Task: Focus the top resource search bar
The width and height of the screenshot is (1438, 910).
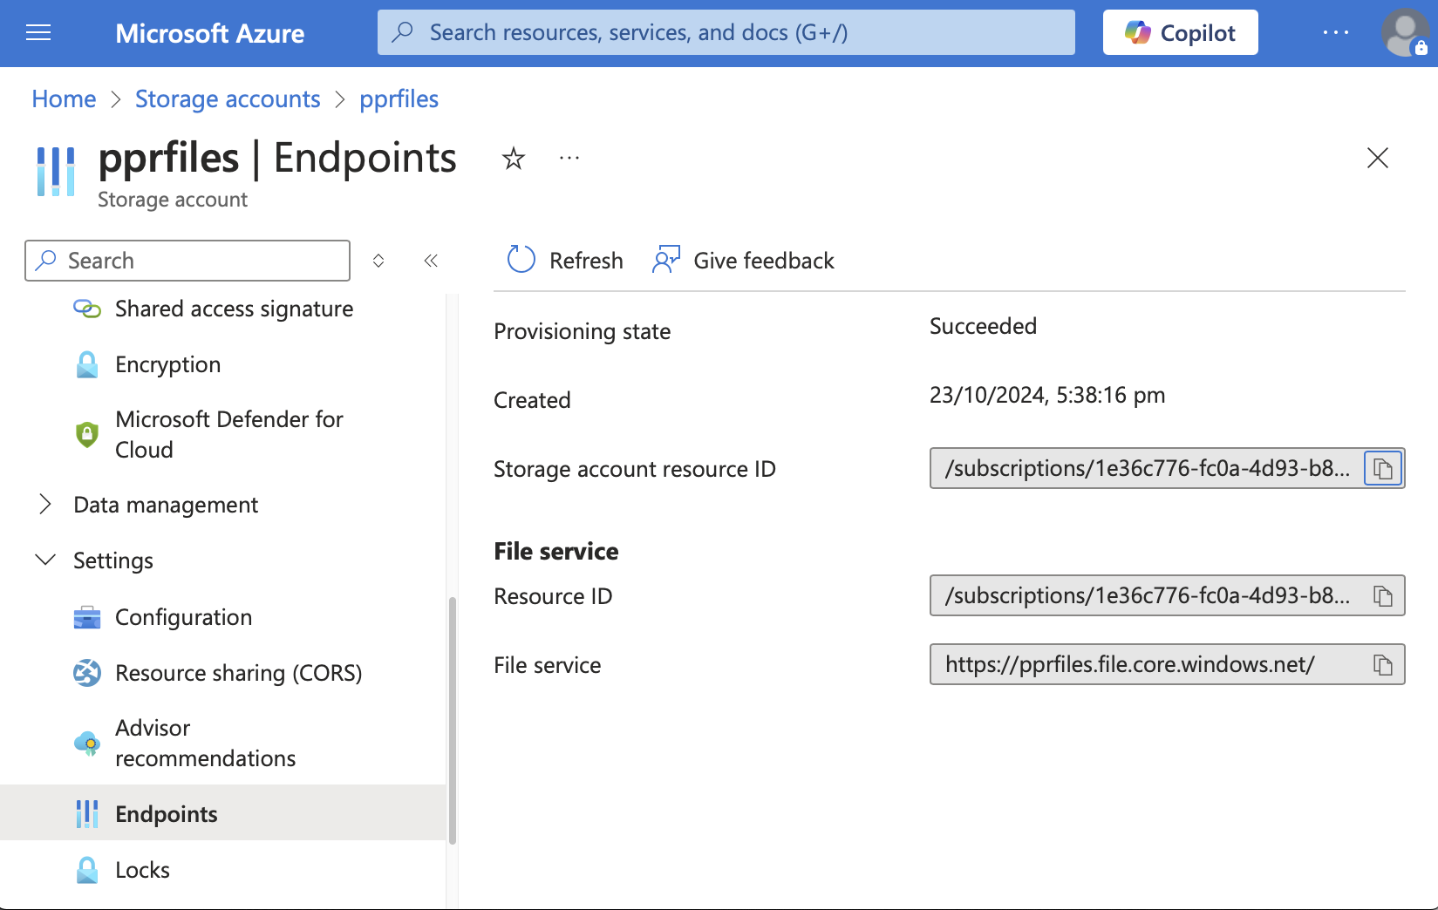Action: pyautogui.click(x=726, y=33)
